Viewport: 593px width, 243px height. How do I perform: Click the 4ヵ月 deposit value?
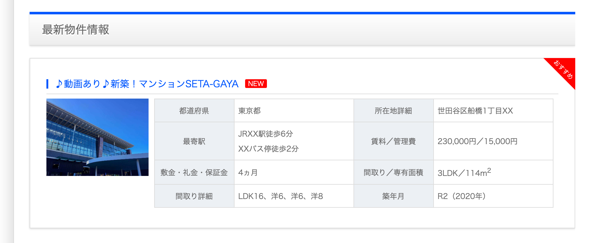click(248, 173)
